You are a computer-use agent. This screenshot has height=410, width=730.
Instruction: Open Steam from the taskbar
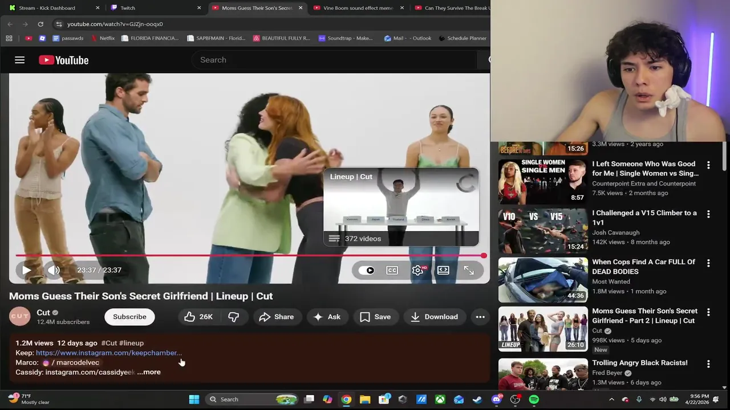[x=477, y=399]
